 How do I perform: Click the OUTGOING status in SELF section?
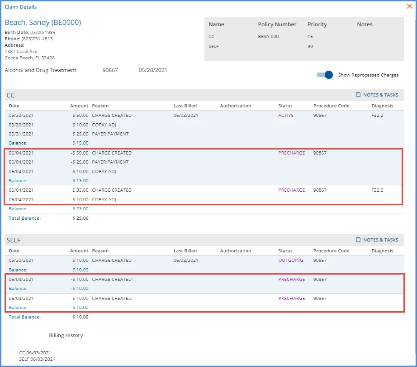(x=291, y=260)
